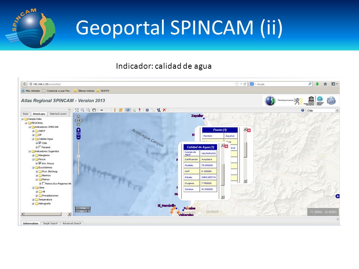Choose the blue circle drawing tool
This screenshot has height=269, width=359.
pyautogui.click(x=147, y=110)
